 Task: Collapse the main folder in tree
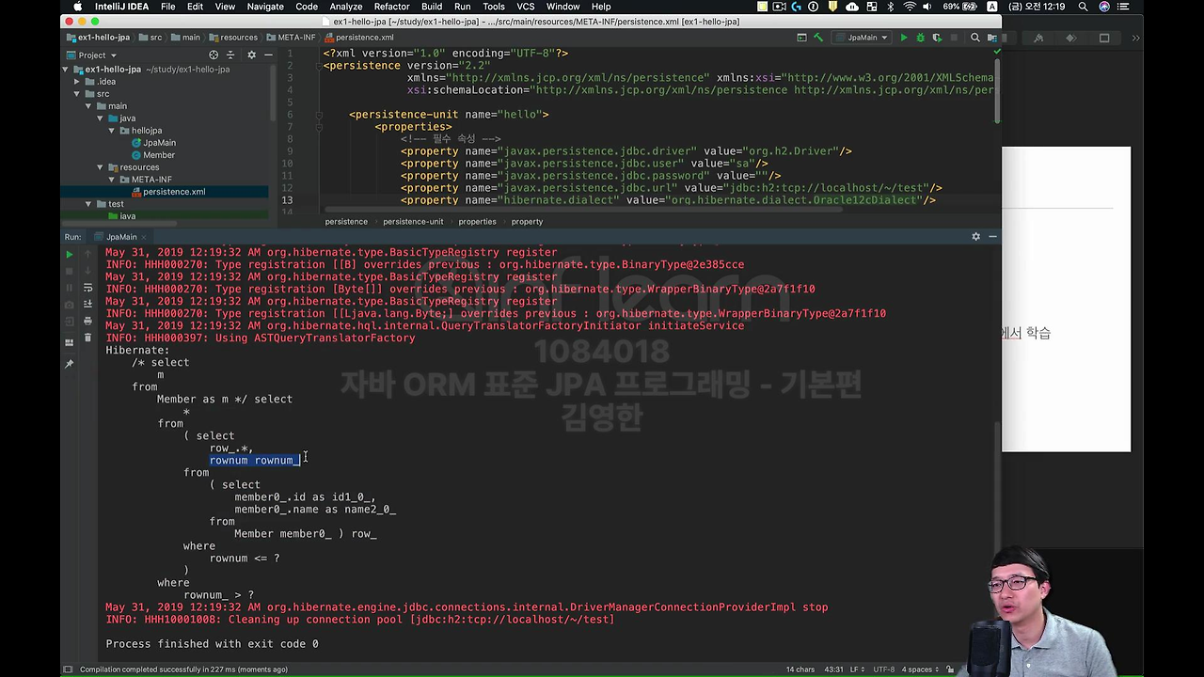88,106
